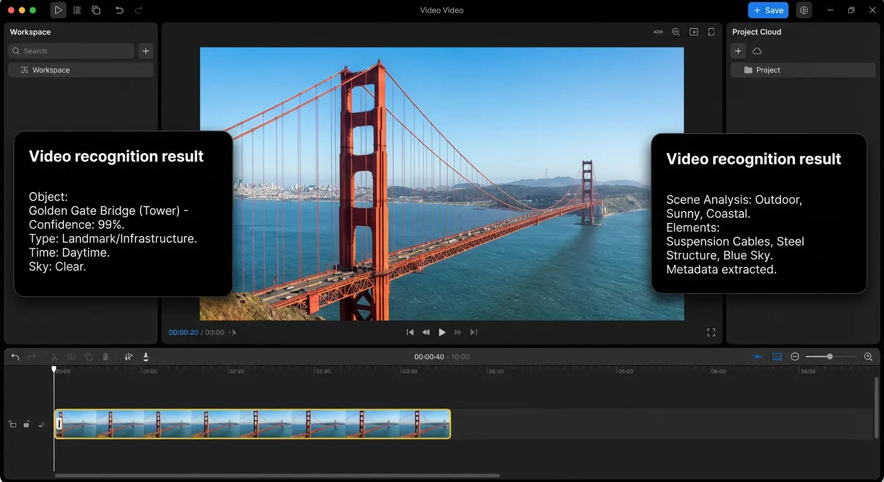Open the zoom magnifier above the video preview
The image size is (884, 482).
coord(676,31)
